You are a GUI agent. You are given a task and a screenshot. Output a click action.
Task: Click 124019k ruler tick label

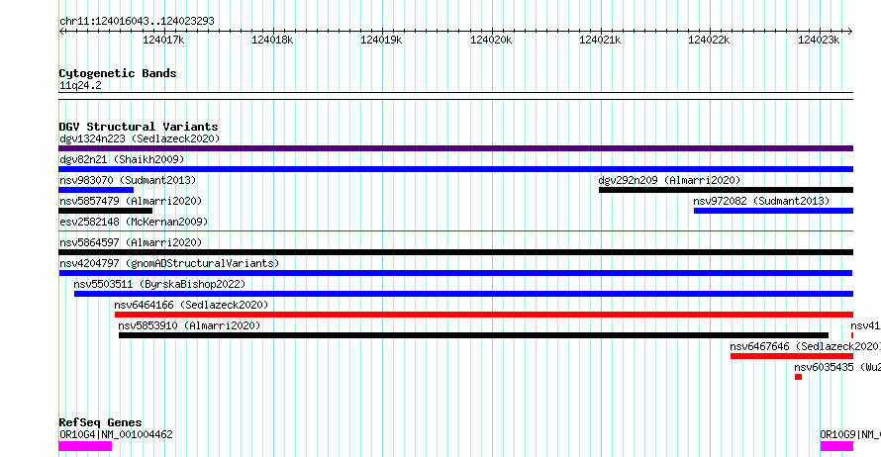tap(381, 40)
